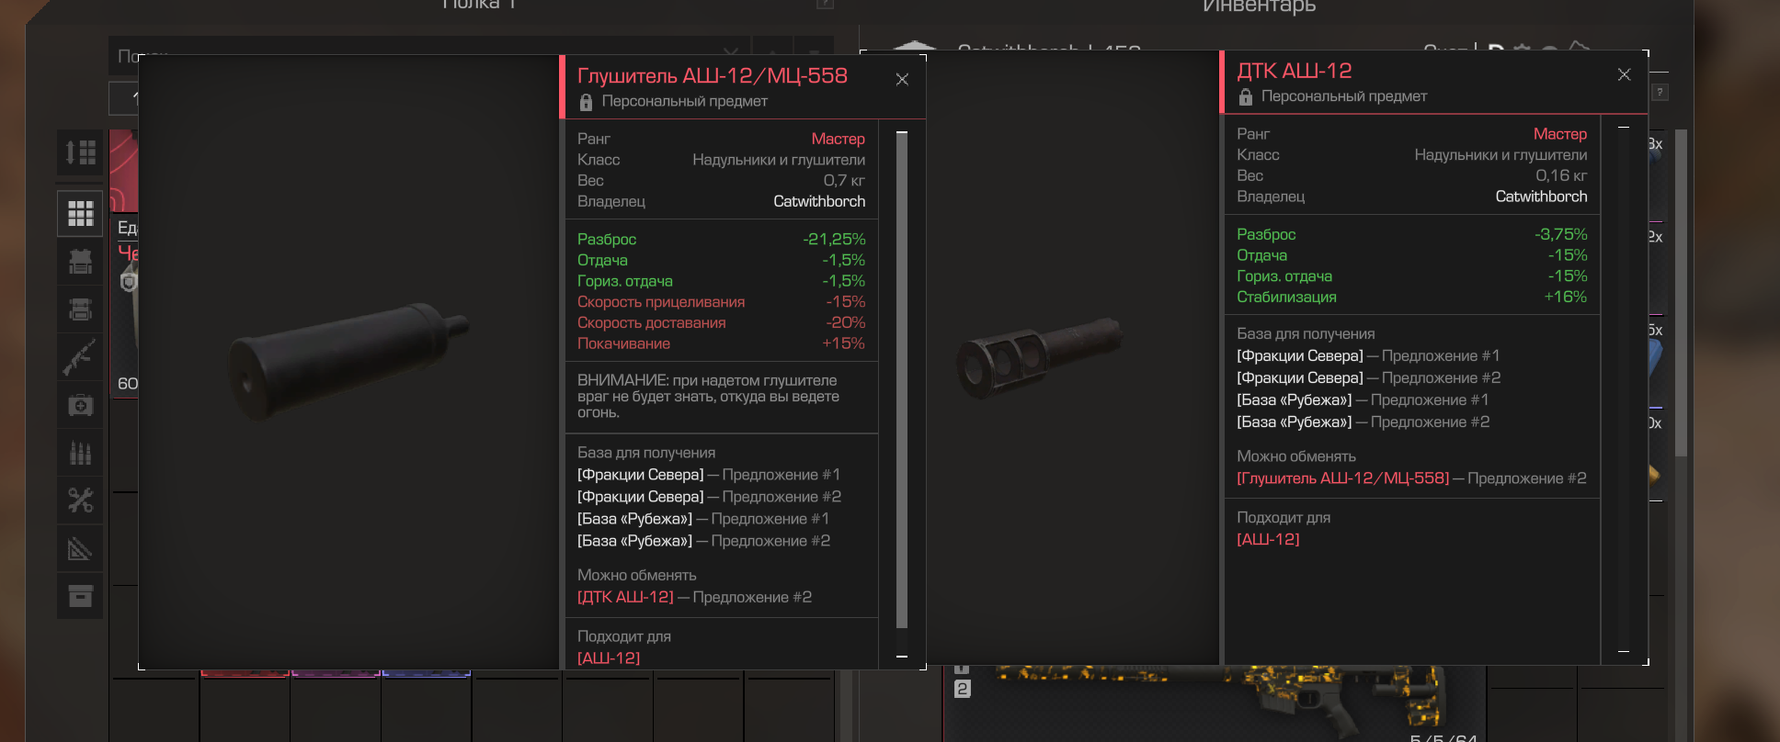Open the АШ-12 link in ДТК window
Image resolution: width=1780 pixels, height=742 pixels.
point(1268,539)
